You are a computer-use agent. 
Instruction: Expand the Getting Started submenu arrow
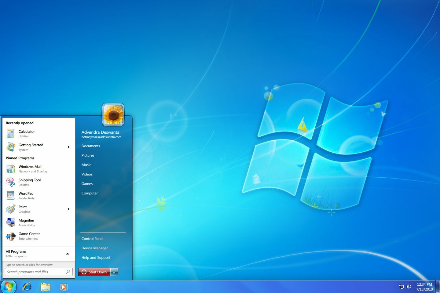(x=69, y=147)
